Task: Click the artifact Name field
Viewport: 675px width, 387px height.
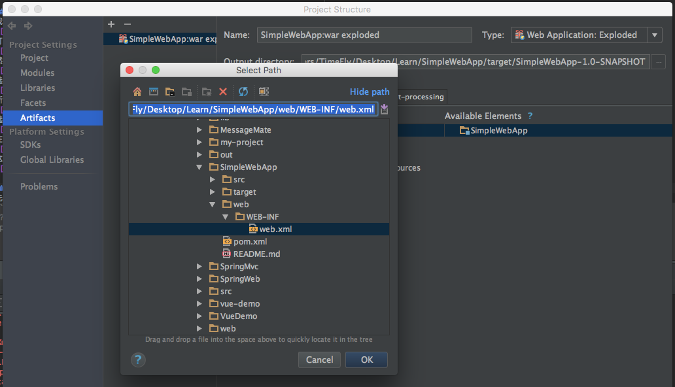Action: (364, 35)
